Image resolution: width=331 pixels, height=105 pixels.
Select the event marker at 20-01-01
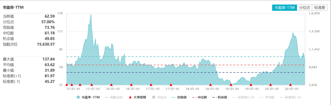click(x=270, y=85)
